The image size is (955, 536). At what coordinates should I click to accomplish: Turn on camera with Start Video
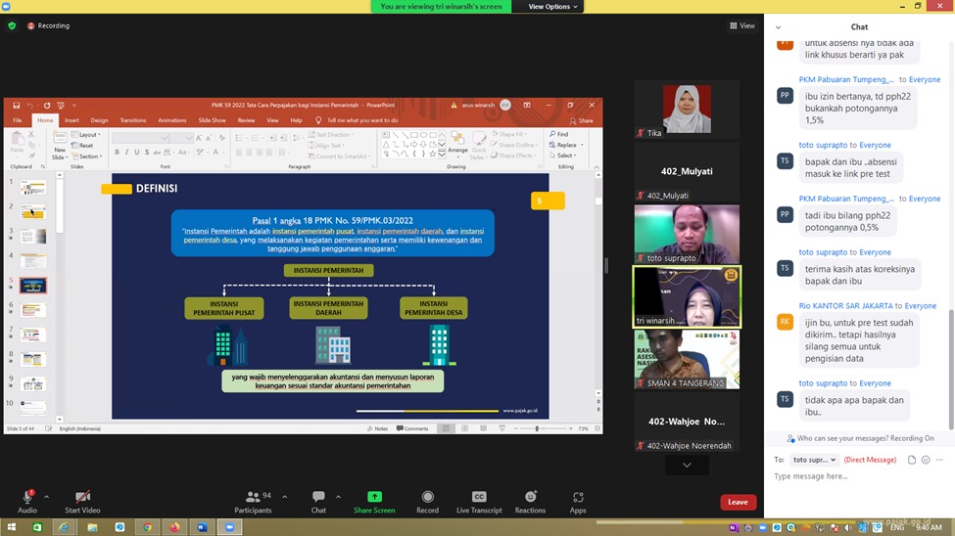83,497
